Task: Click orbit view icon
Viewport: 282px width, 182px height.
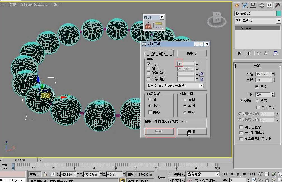Action: (273, 180)
